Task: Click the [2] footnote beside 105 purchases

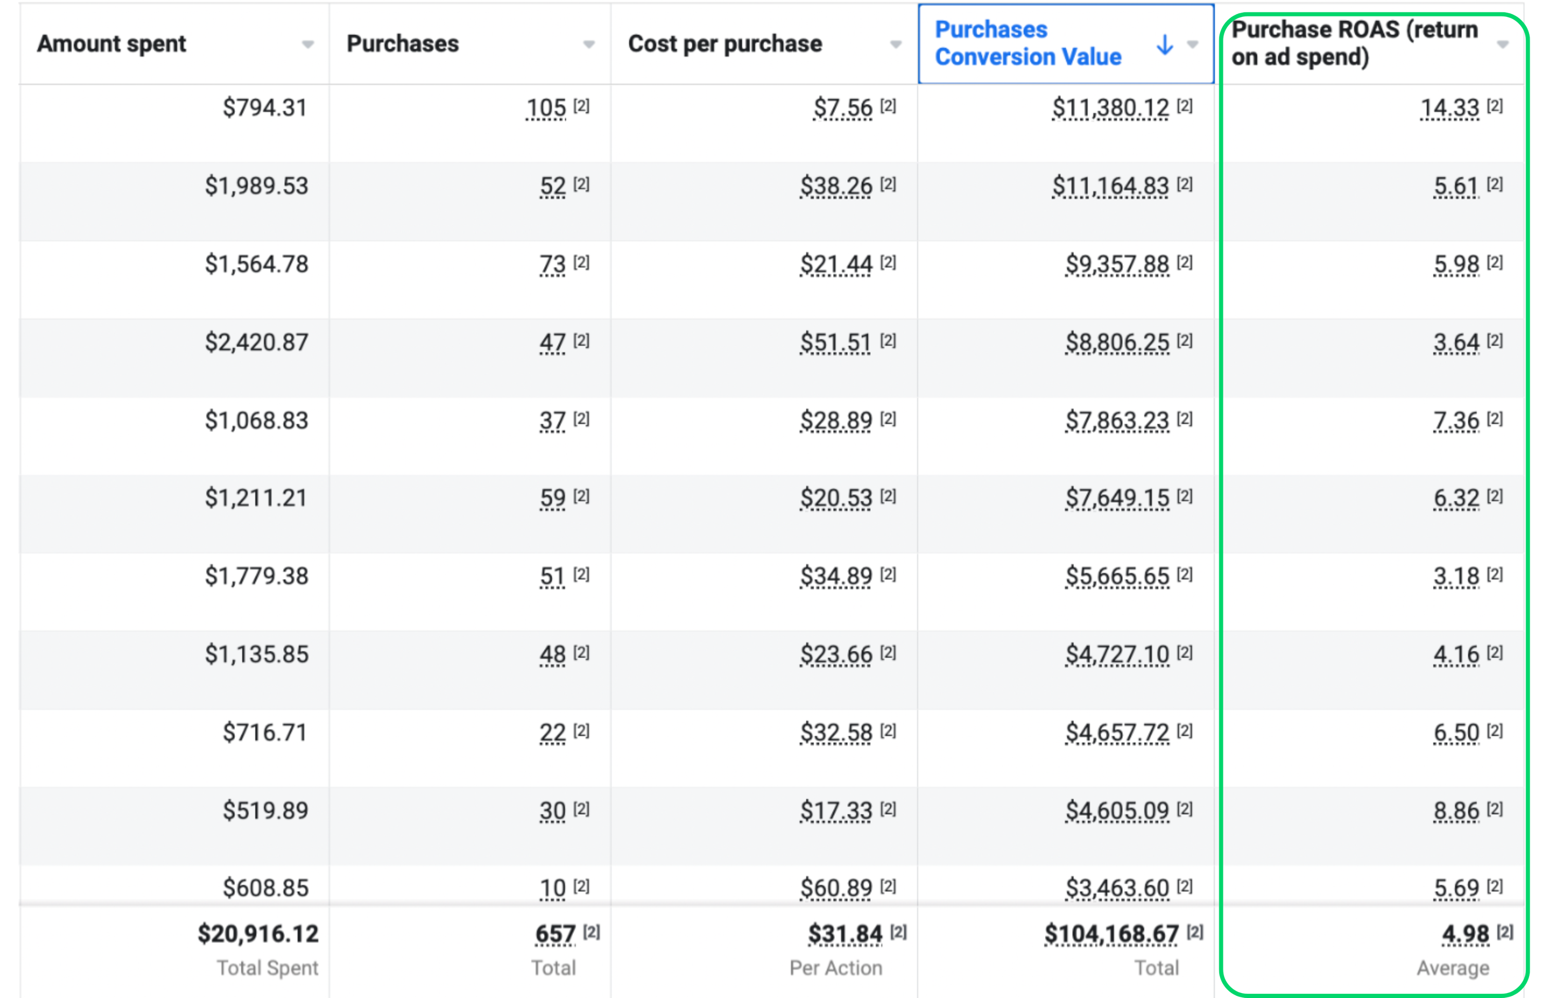Action: 582,105
